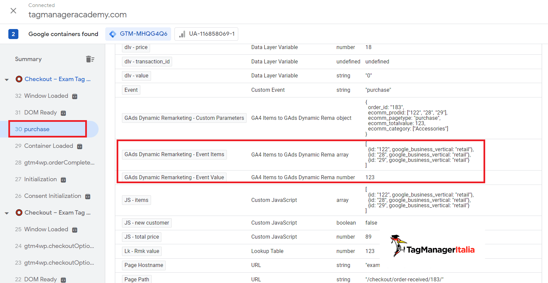Open the Page Hostname variable chip
This screenshot has height=283, width=548.
click(x=144, y=265)
